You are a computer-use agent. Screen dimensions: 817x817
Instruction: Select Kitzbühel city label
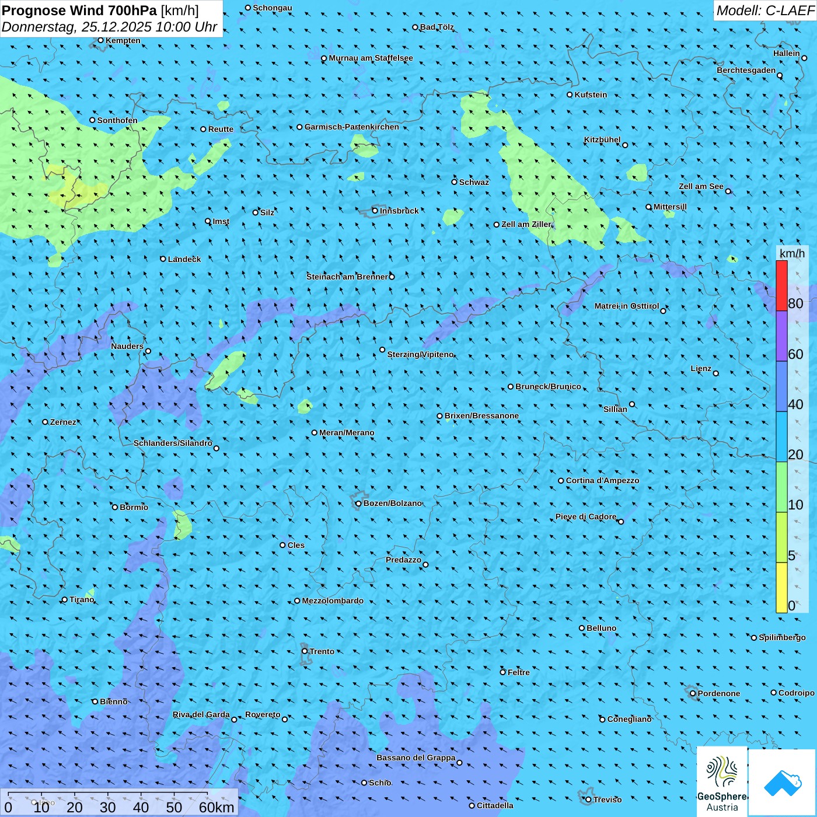click(602, 140)
